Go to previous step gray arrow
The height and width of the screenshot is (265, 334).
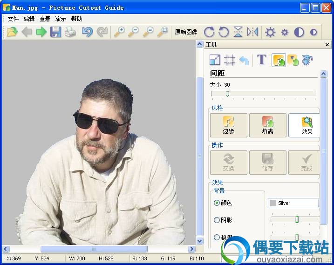27,32
